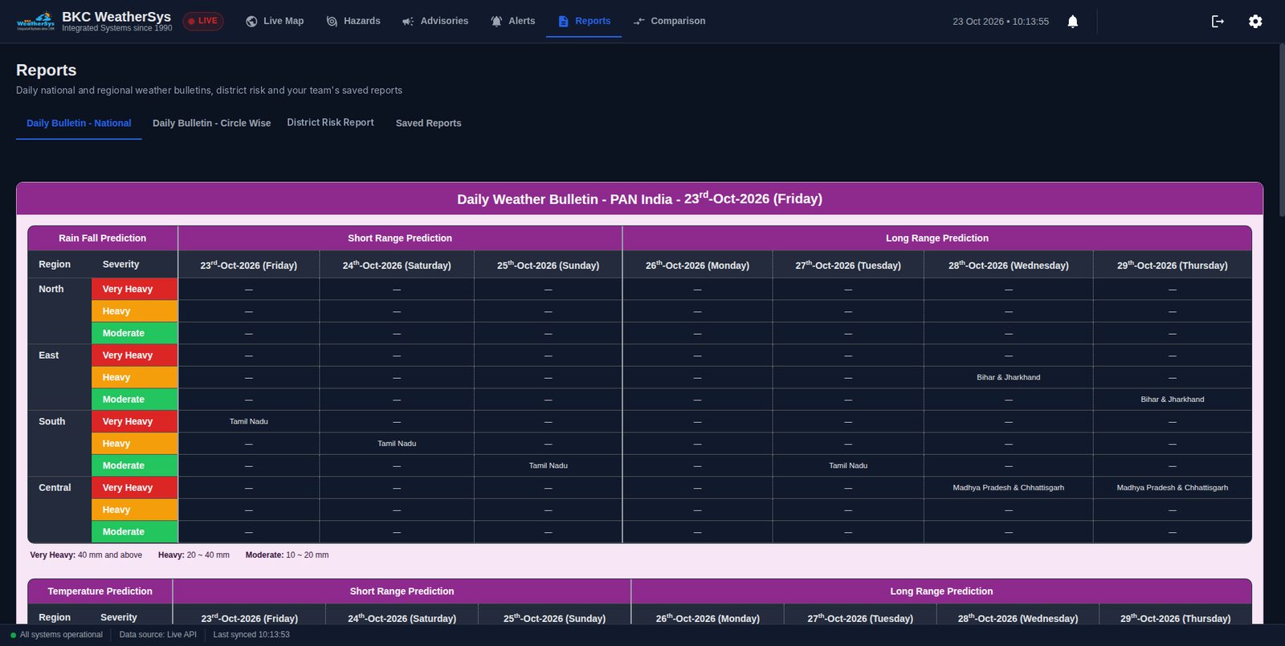Open the District Risk Report tab
Image resolution: width=1285 pixels, height=646 pixels.
pyautogui.click(x=330, y=123)
